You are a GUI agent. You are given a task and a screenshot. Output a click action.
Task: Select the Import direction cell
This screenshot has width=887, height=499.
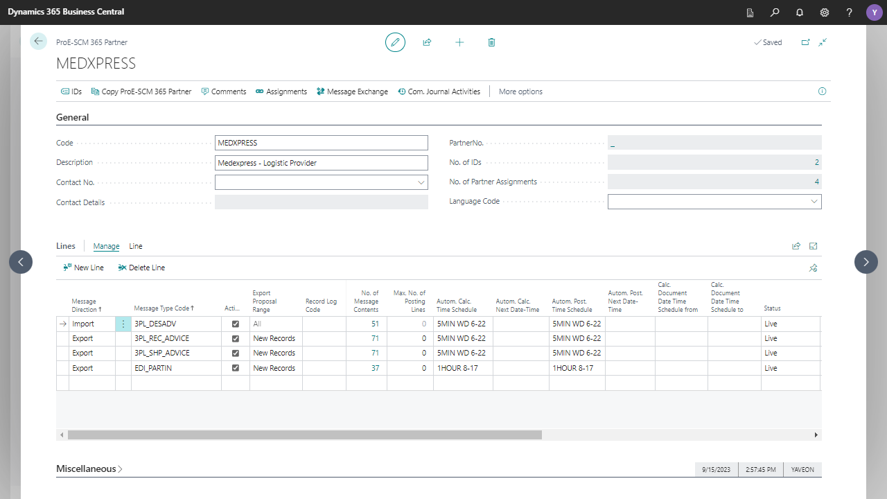92,324
